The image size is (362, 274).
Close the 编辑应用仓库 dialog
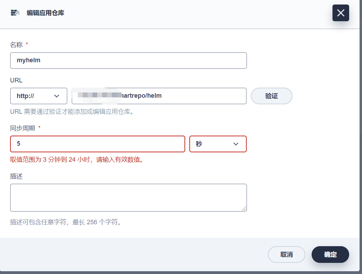[x=340, y=13]
